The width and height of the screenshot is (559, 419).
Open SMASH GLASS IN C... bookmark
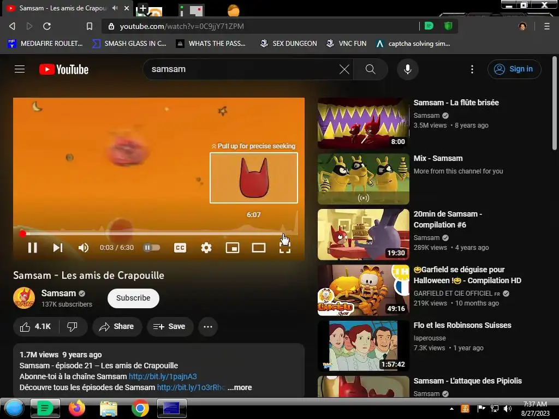click(x=129, y=44)
